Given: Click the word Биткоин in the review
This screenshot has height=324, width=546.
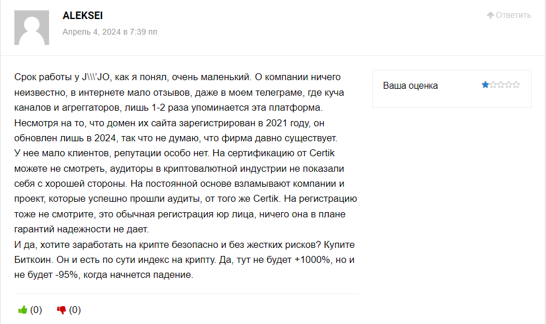Looking at the screenshot, I should [32, 259].
